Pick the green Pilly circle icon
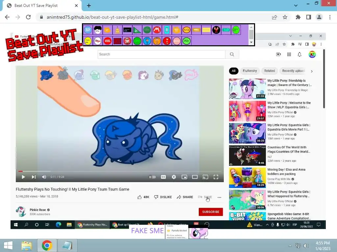Viewport: 337px width, 252px height. click(x=186, y=41)
